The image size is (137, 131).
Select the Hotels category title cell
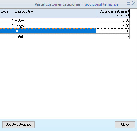[55, 21]
